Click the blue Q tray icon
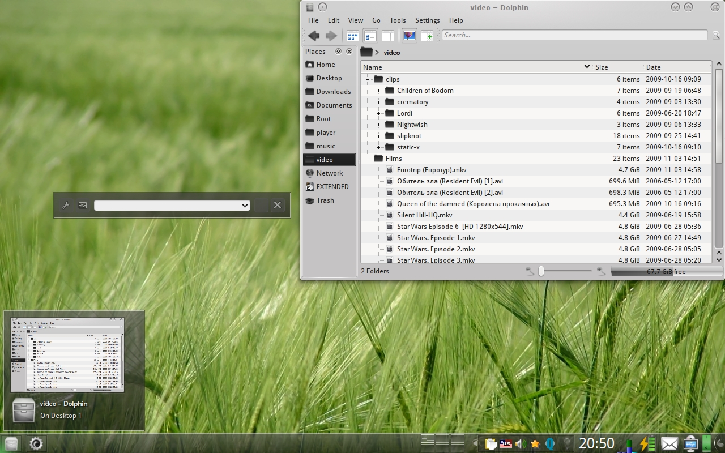The width and height of the screenshot is (725, 453). (549, 444)
